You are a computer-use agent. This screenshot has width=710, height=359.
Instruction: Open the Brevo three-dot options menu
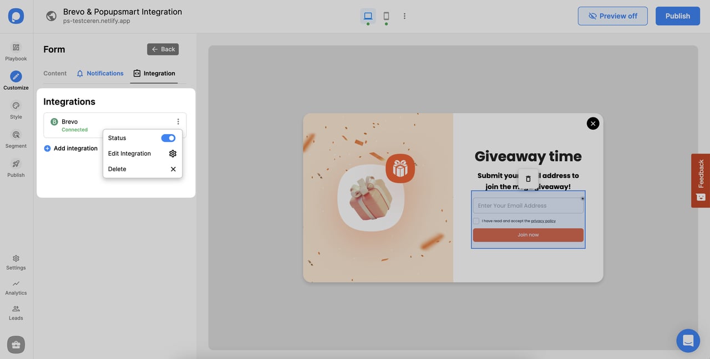tap(178, 122)
